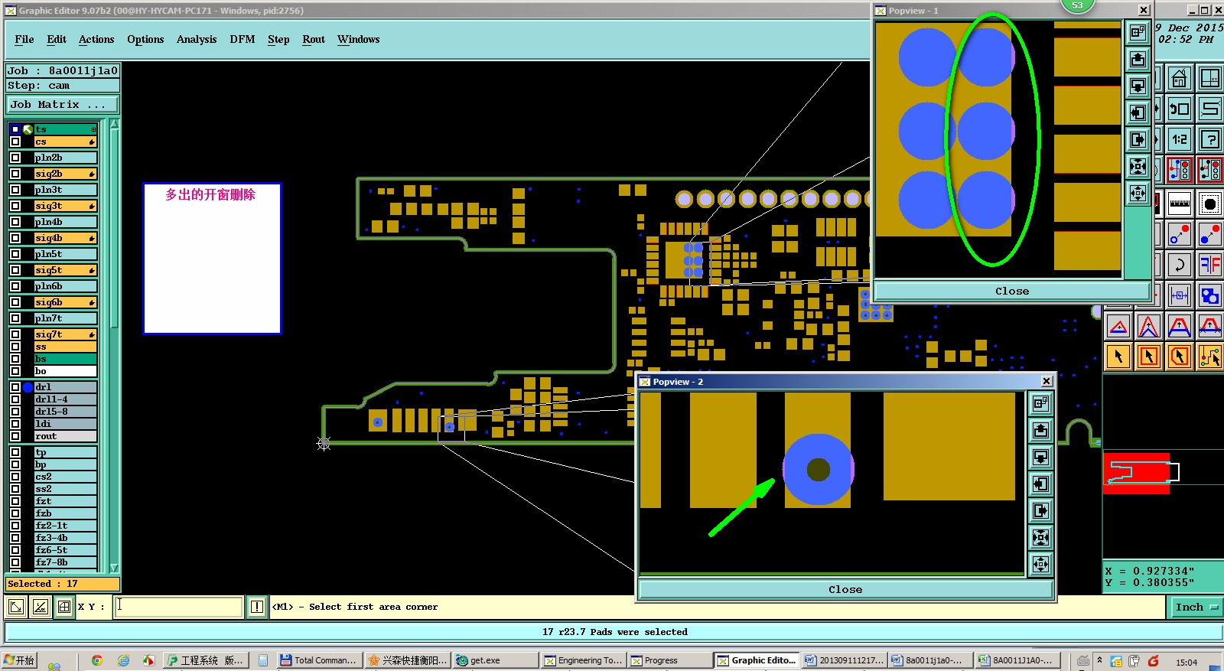Screen dimensions: 1224x671
Task: Select the net selection arrow tool
Action: click(1210, 357)
